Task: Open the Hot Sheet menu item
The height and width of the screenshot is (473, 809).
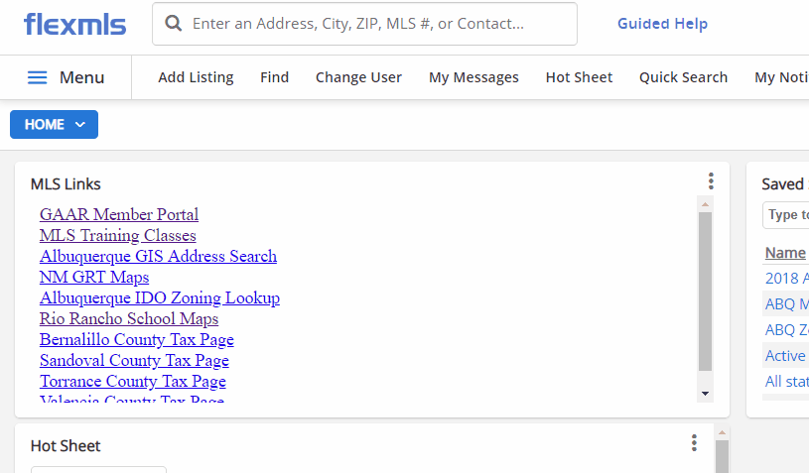Action: (x=579, y=77)
